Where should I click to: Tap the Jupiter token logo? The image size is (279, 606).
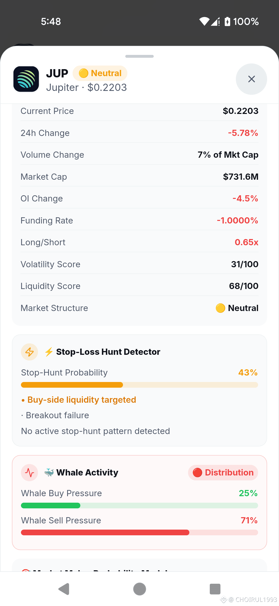26,79
